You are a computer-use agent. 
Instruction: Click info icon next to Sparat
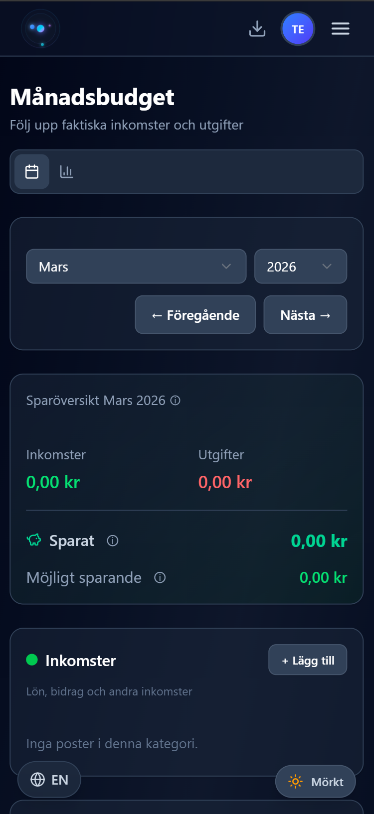(x=113, y=541)
